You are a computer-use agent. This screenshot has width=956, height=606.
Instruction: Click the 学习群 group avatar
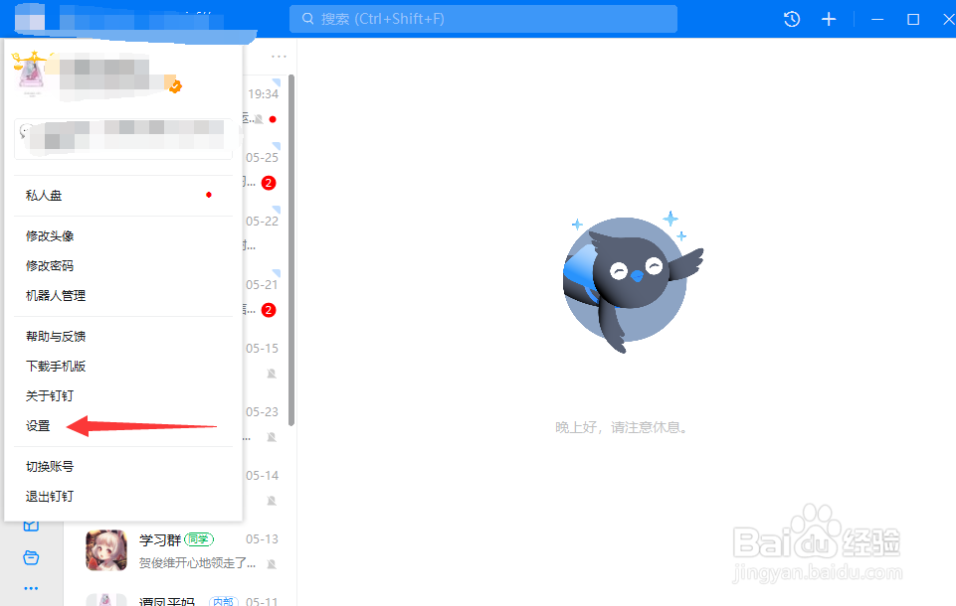click(x=106, y=550)
